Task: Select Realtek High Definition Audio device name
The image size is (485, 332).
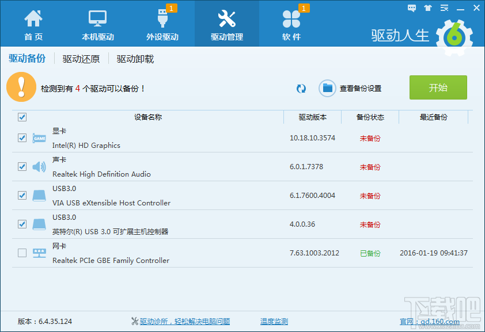Action: 101,174
